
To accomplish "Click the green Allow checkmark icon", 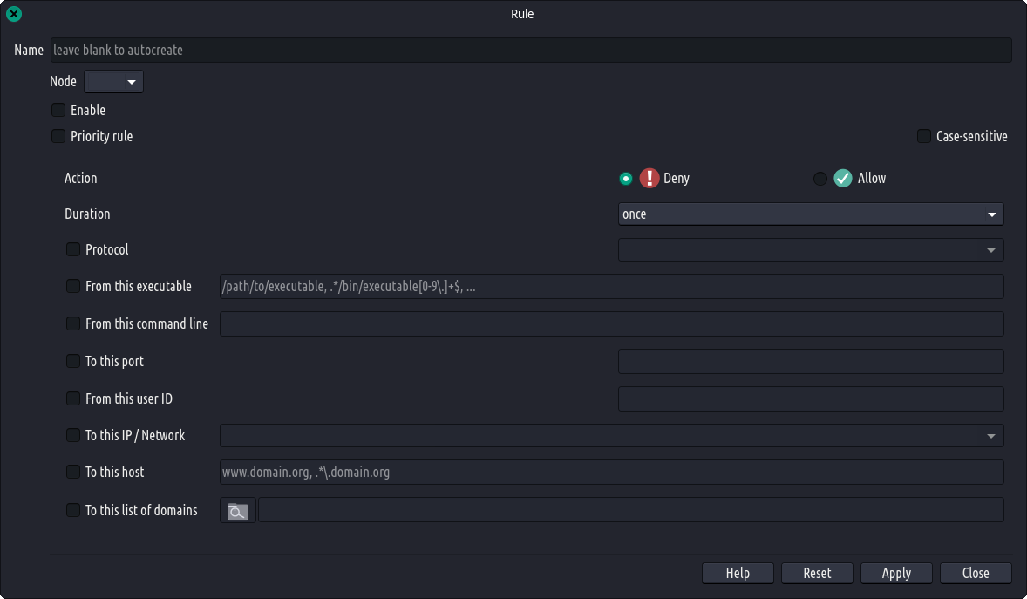I will [x=842, y=178].
